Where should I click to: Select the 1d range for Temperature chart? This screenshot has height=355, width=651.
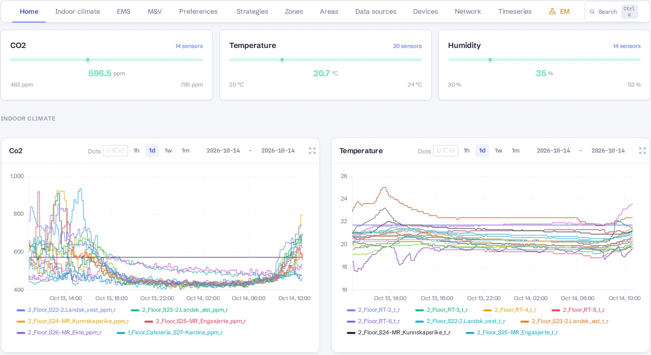[x=482, y=151]
